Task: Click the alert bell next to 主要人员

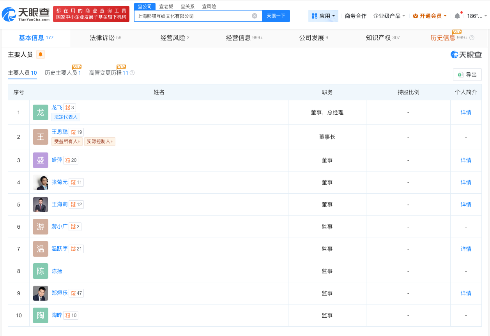Action: tap(41, 54)
